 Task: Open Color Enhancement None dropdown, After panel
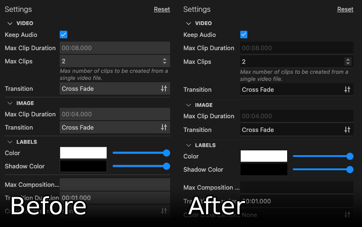pyautogui.click(x=297, y=215)
